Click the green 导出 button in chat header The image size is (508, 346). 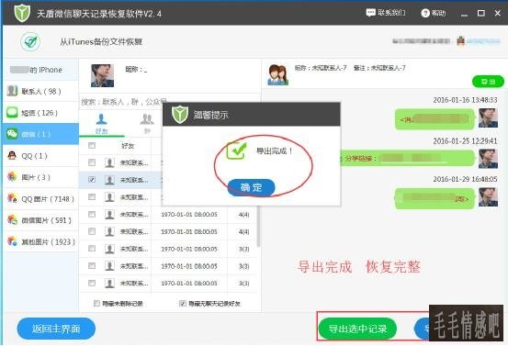click(488, 82)
